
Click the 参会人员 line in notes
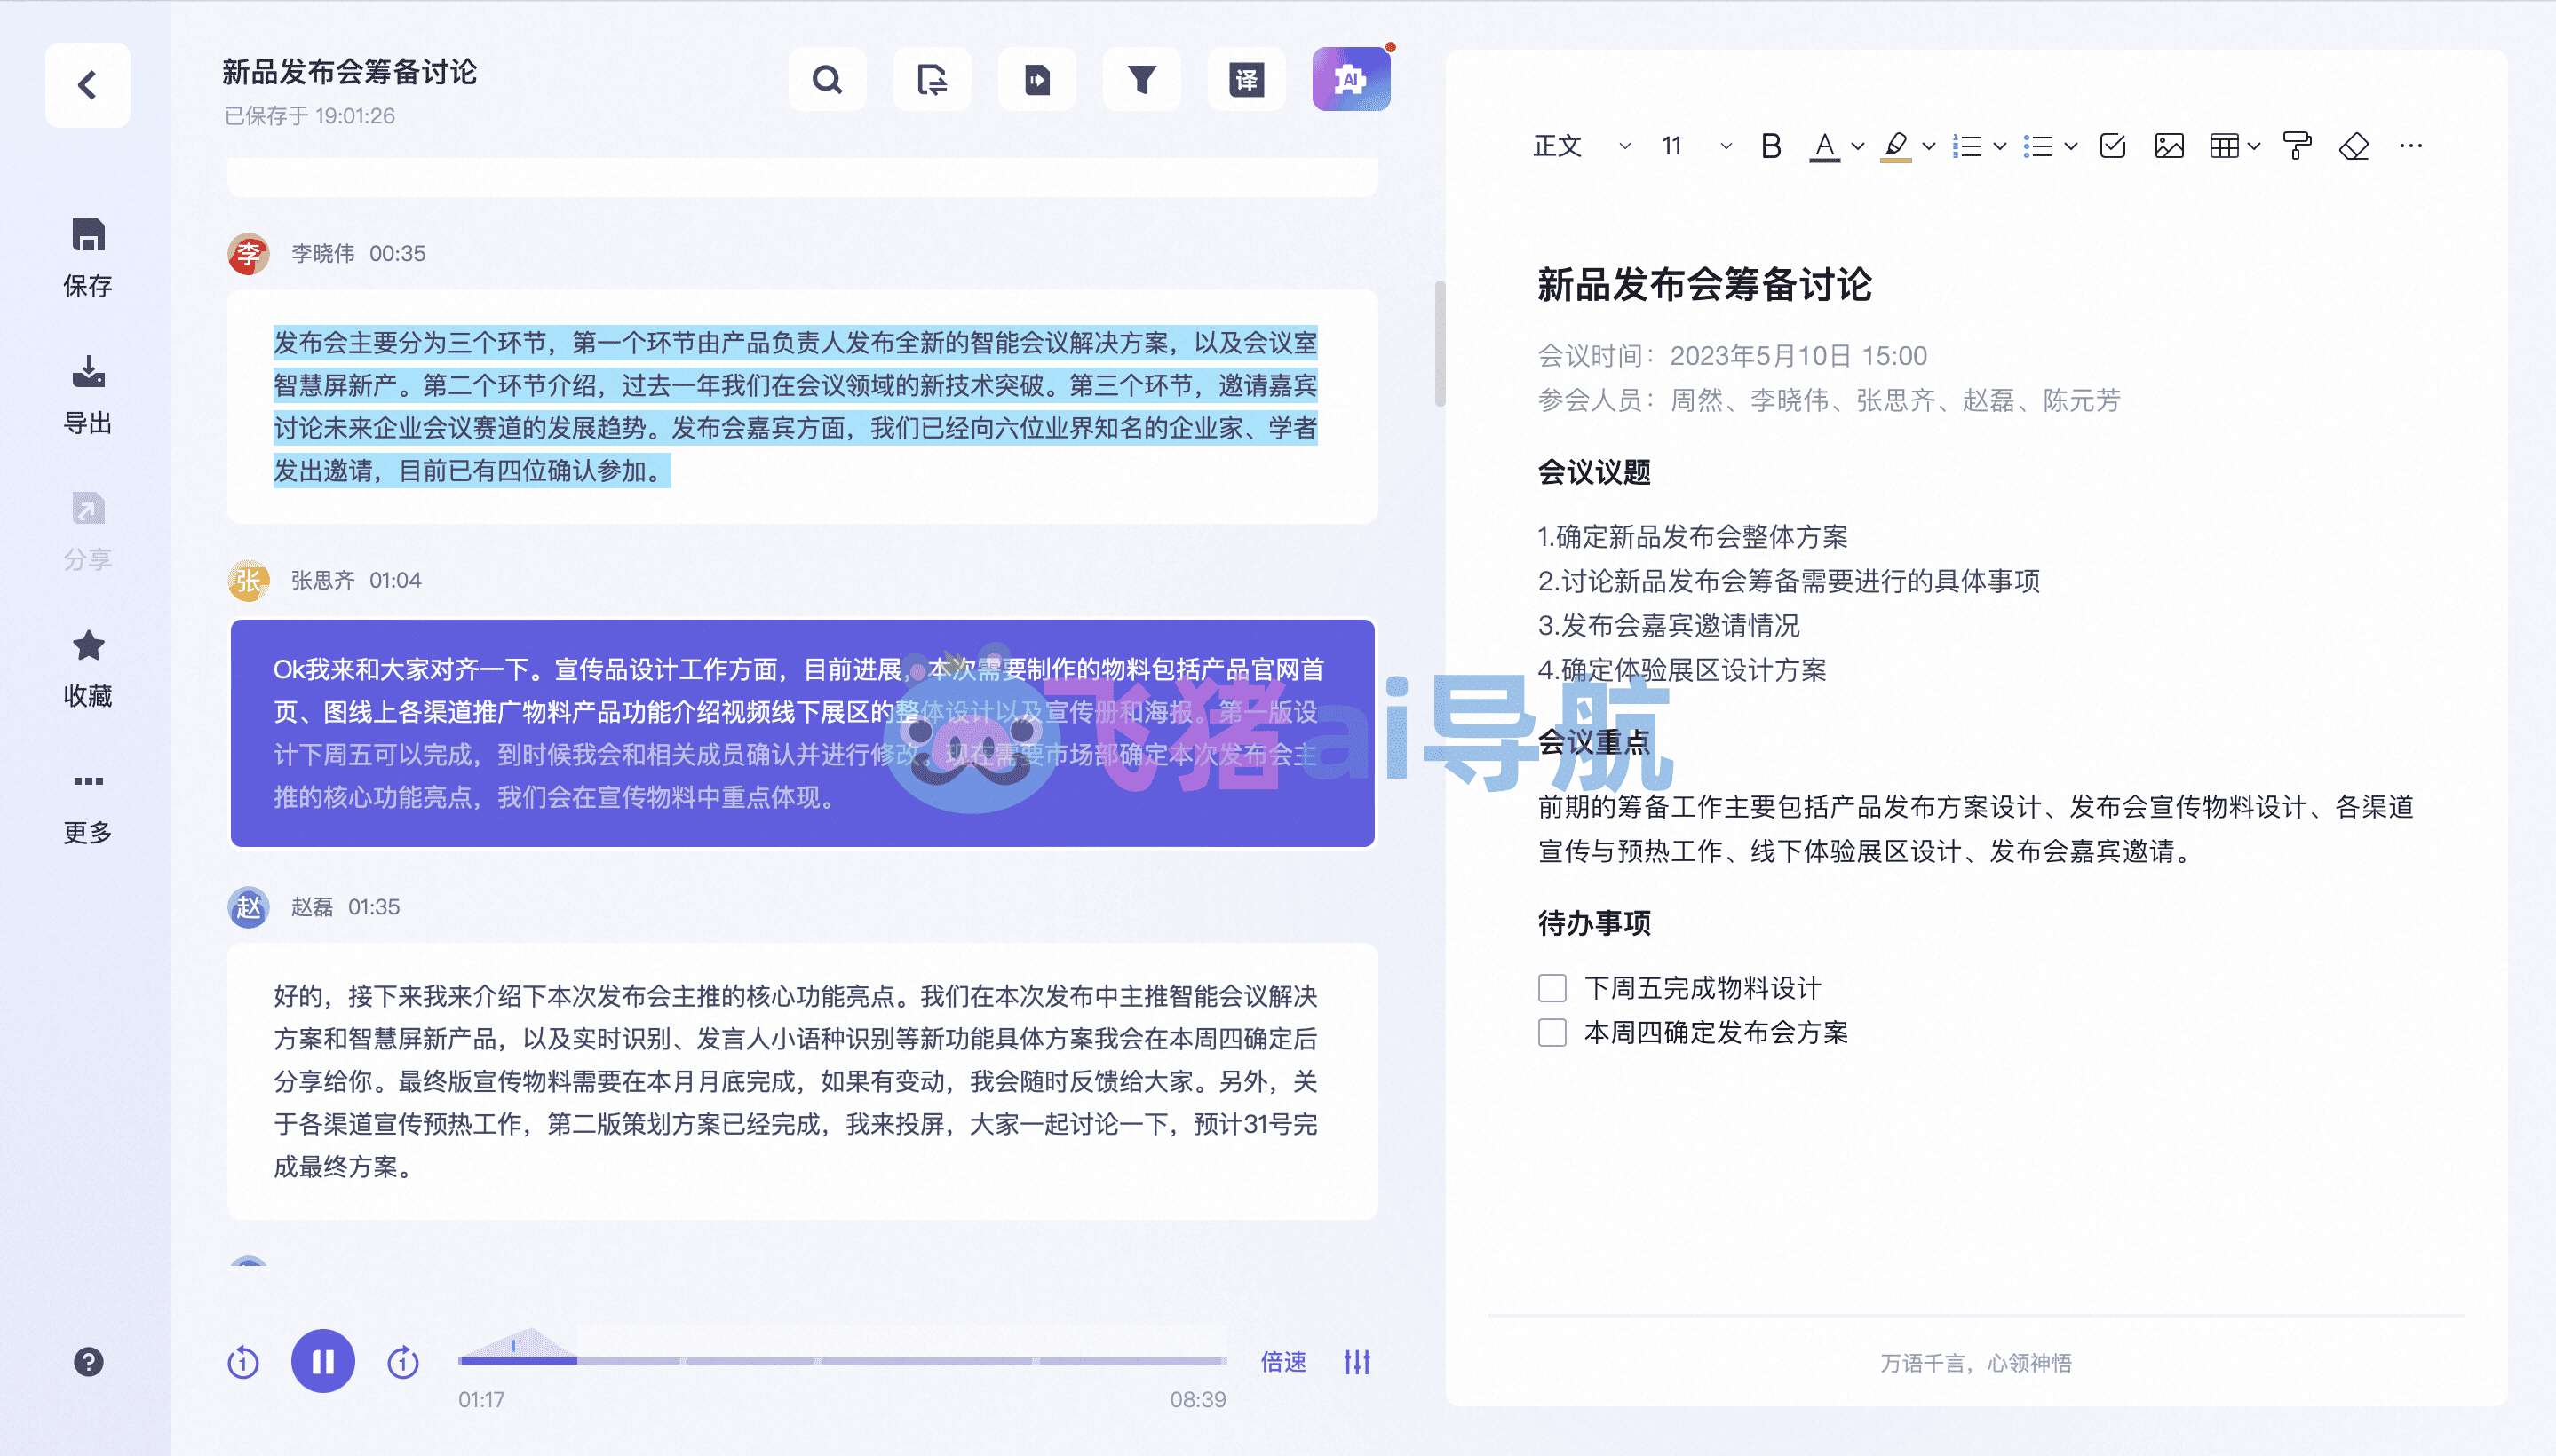pyautogui.click(x=1829, y=401)
